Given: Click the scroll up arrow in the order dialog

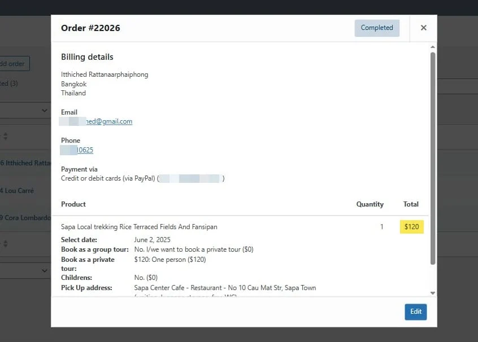Looking at the screenshot, I should point(433,47).
